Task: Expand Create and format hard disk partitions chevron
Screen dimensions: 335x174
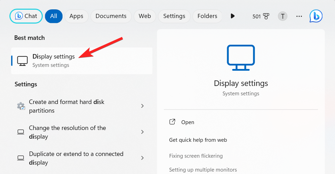Action: (x=142, y=106)
